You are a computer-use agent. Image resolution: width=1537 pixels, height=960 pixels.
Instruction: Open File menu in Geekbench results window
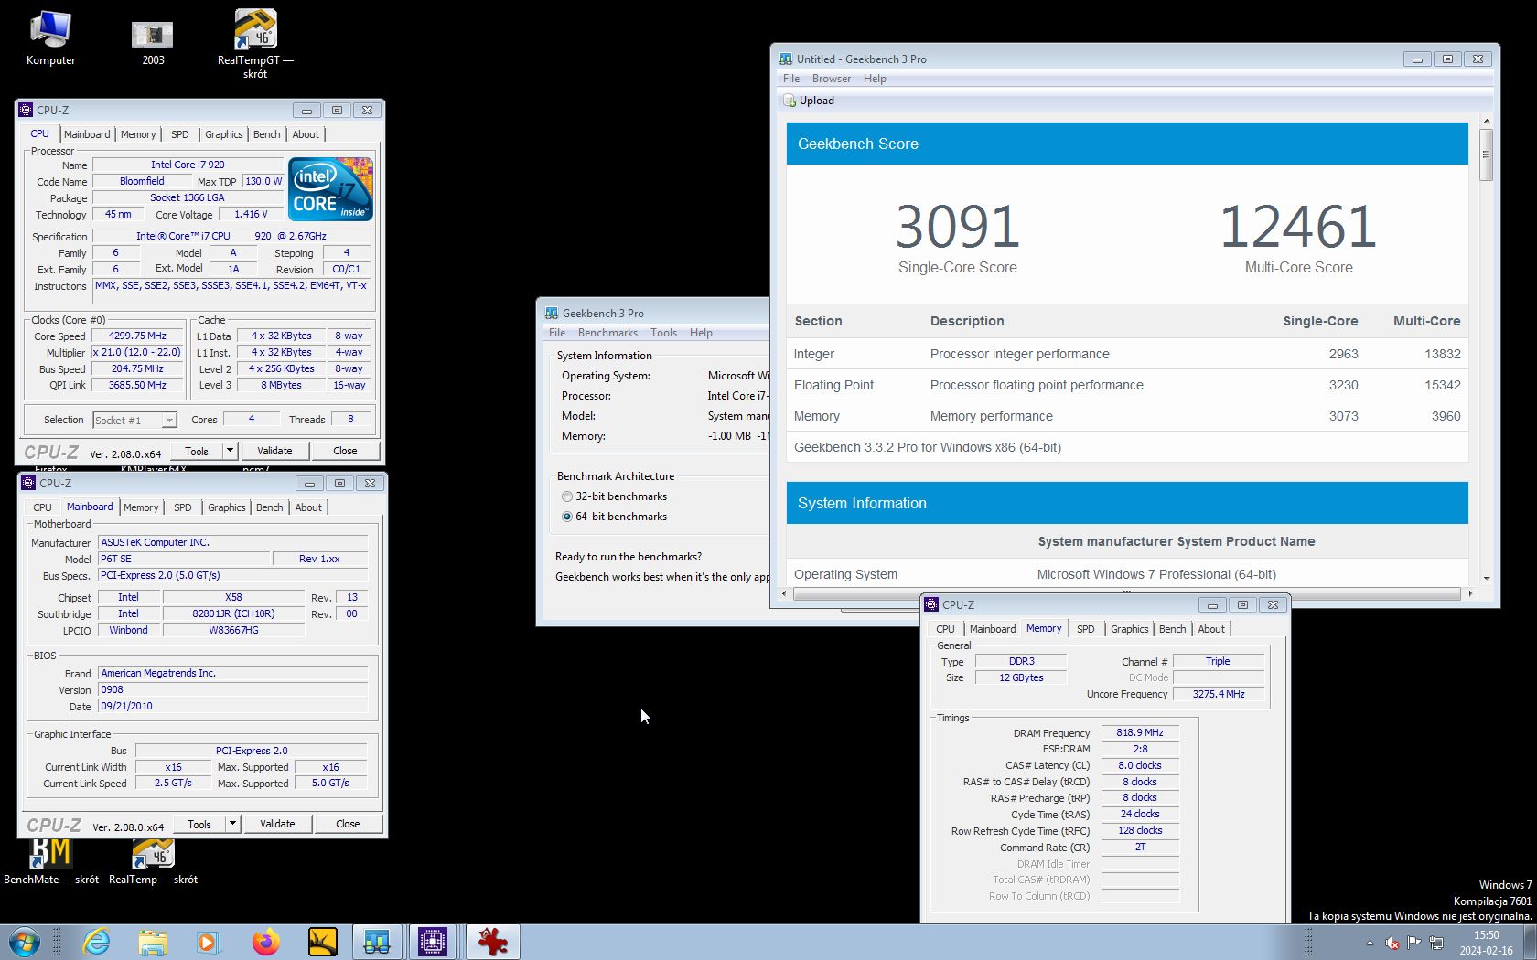pyautogui.click(x=791, y=79)
